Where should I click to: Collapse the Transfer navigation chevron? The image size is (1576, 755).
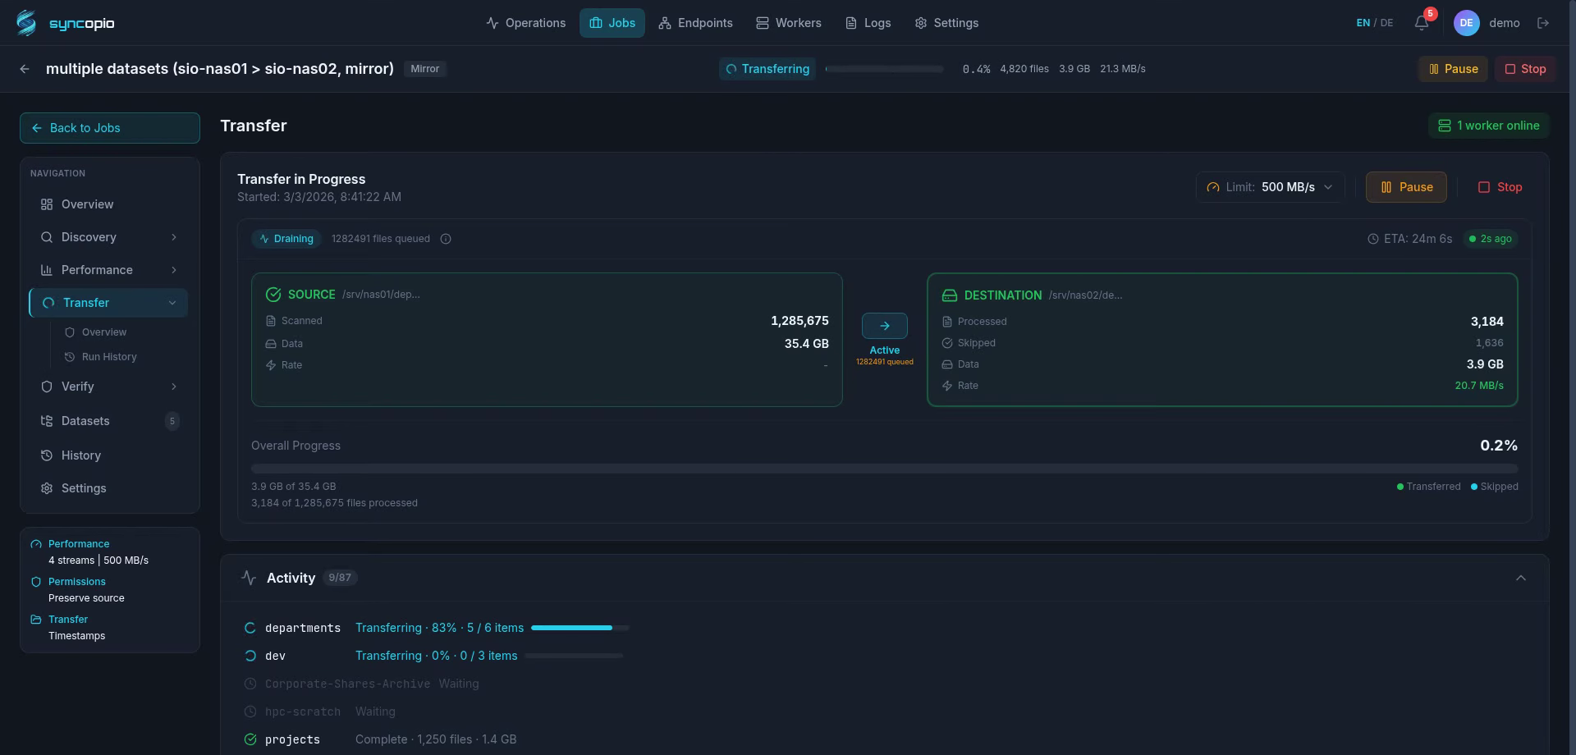(172, 303)
